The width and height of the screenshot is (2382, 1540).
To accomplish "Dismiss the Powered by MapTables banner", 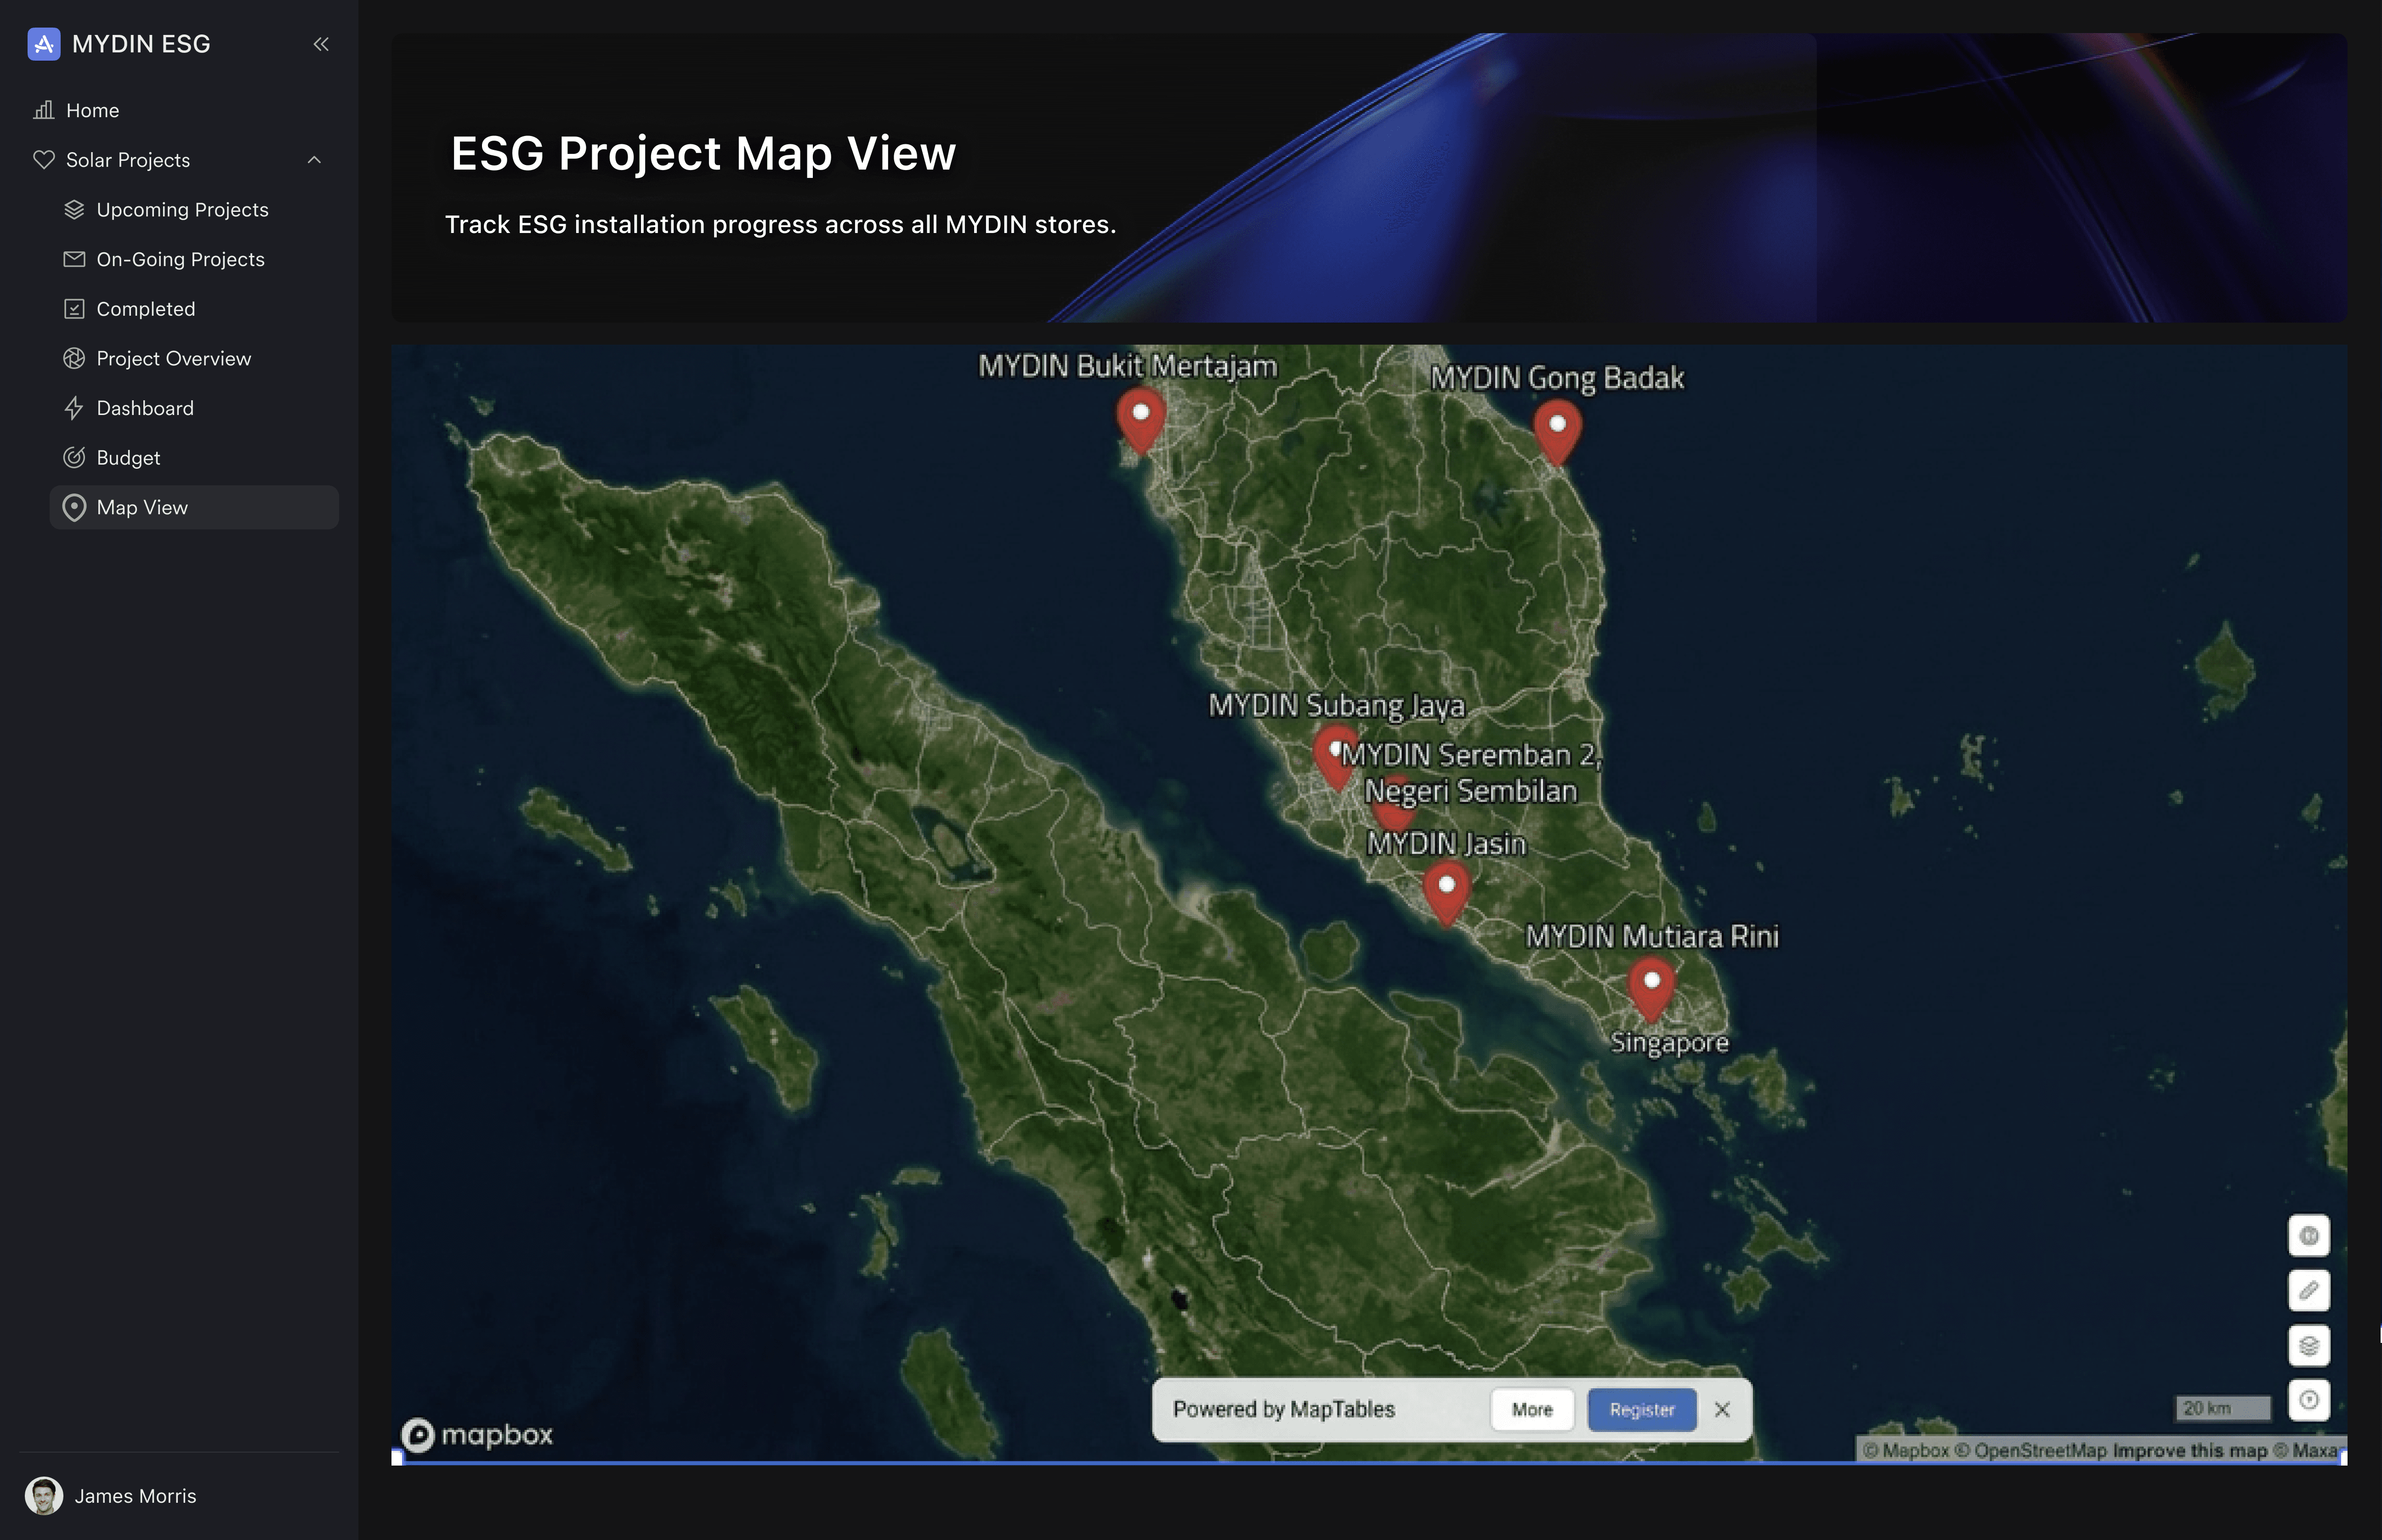I will pyautogui.click(x=1722, y=1409).
